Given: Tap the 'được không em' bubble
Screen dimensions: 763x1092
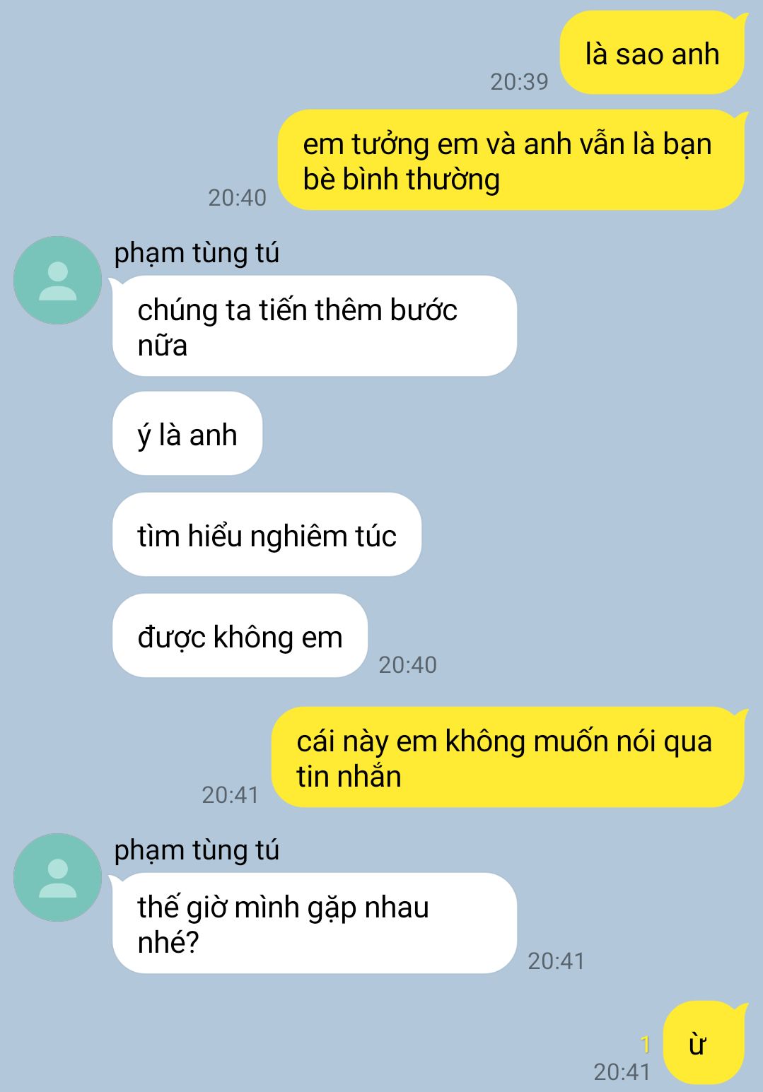Looking at the screenshot, I should (x=240, y=636).
